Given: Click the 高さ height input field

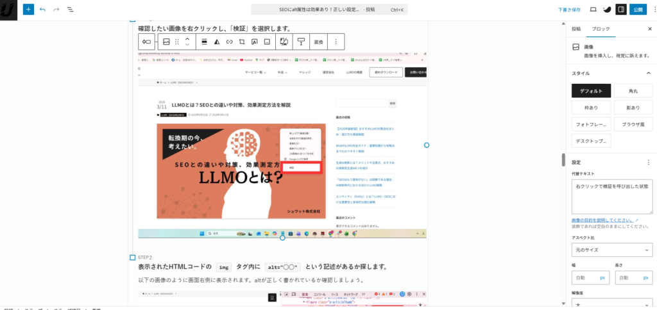Looking at the screenshot, I should tap(634, 277).
